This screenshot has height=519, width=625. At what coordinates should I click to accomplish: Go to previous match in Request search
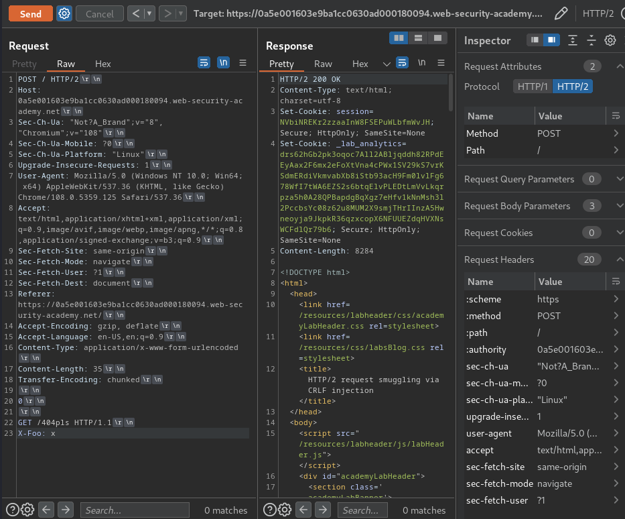pyautogui.click(x=46, y=510)
